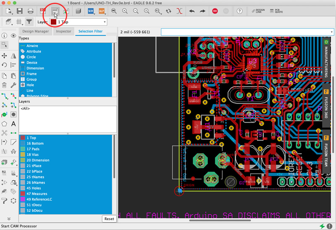Open PCB Quote
Viewport: 336px width, 230px height.
pyautogui.click(x=276, y=11)
